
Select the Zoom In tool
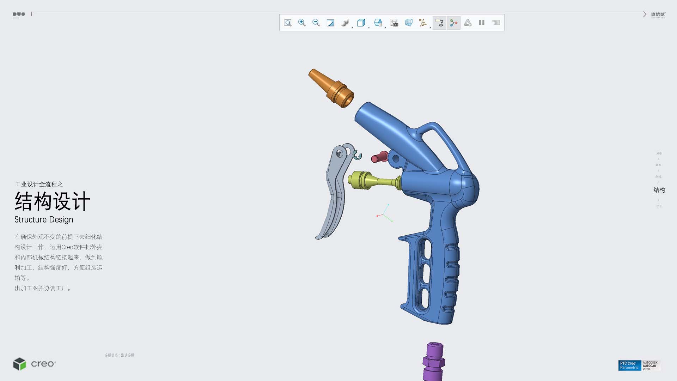click(x=302, y=23)
